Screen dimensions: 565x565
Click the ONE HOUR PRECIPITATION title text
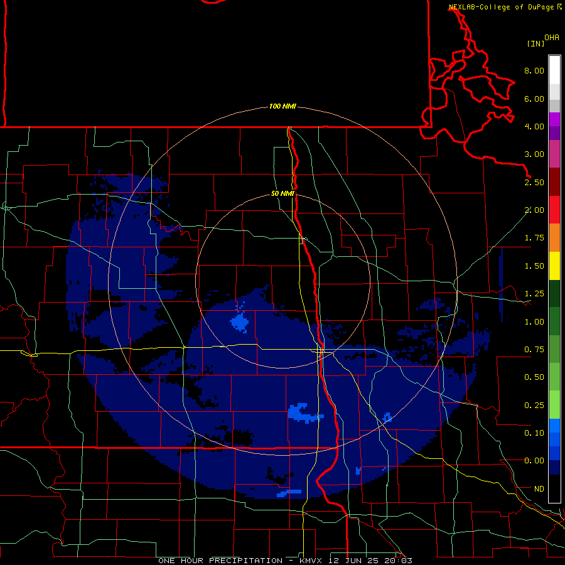click(220, 561)
